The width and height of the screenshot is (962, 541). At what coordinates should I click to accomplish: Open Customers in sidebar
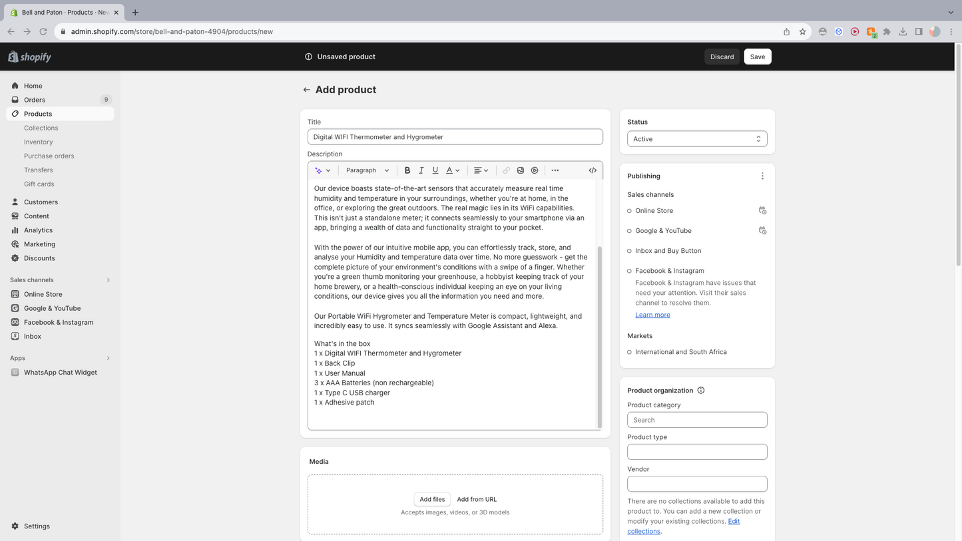pyautogui.click(x=60, y=202)
